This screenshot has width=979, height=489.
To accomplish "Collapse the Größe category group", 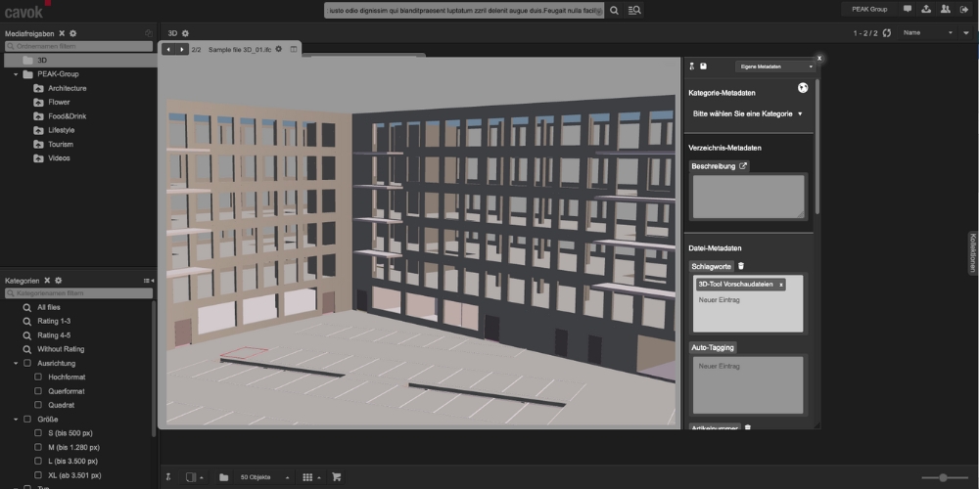I will 16,420.
